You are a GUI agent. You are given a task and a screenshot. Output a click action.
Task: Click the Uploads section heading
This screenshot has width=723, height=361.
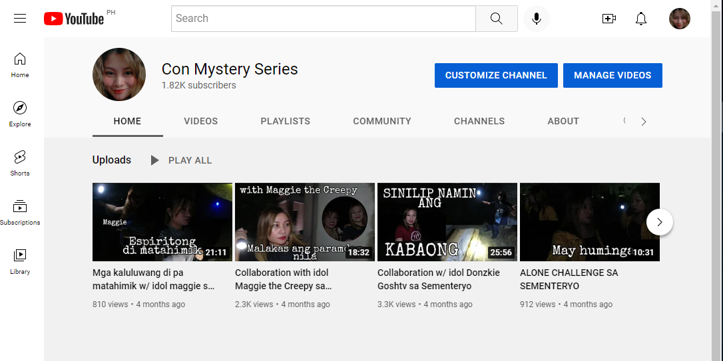112,160
